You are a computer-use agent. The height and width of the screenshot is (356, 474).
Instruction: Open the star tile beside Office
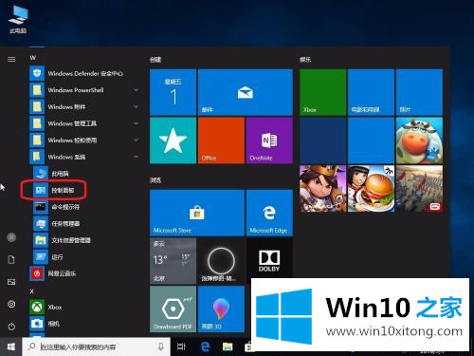tap(173, 141)
